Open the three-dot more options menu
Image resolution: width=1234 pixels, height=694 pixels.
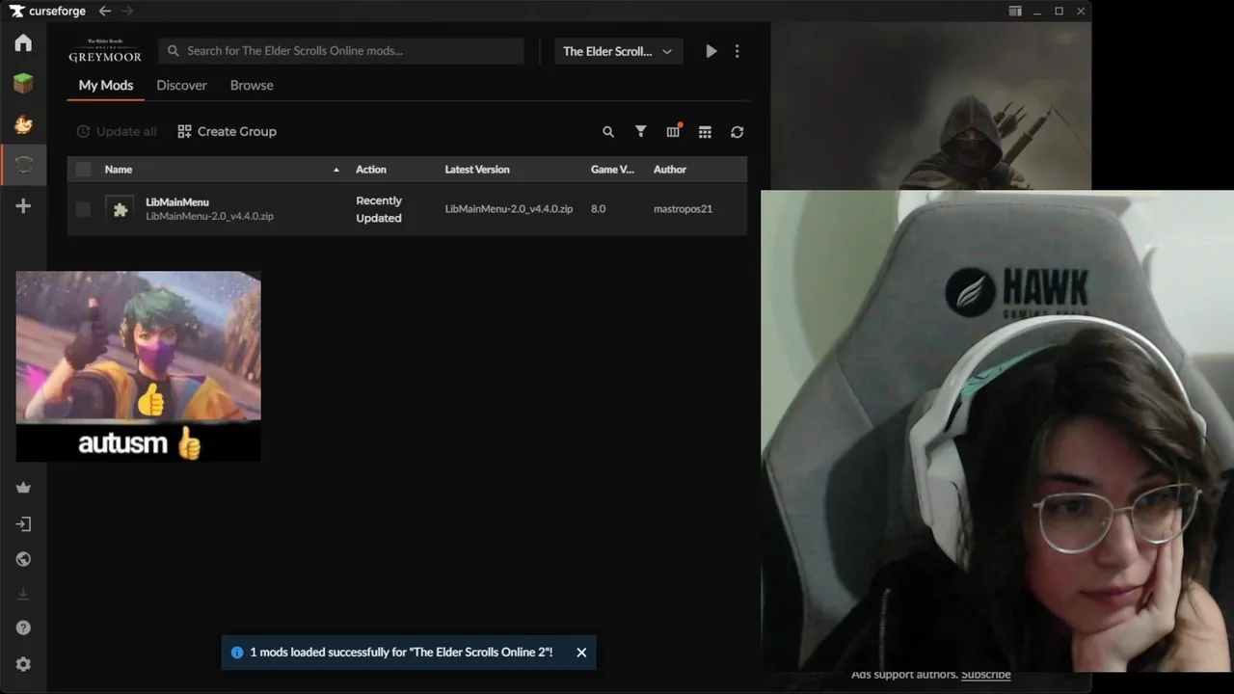[x=738, y=51]
